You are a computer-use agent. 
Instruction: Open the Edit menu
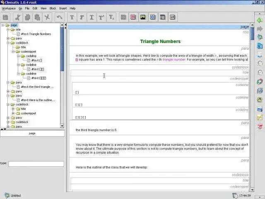click(x=35, y=8)
